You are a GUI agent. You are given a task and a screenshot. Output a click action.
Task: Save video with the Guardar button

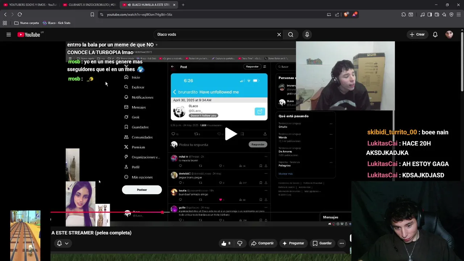point(322,243)
